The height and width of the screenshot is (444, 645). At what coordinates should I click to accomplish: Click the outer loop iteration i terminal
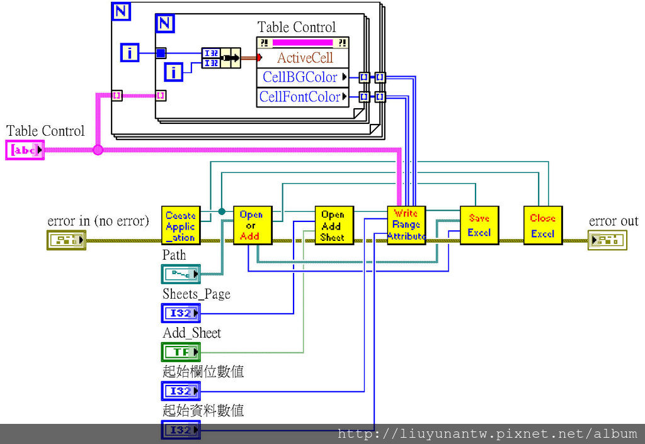coord(130,53)
